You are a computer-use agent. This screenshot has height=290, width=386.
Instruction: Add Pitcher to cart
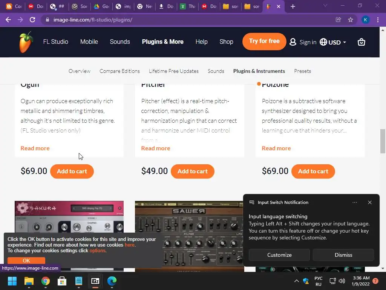click(x=193, y=171)
